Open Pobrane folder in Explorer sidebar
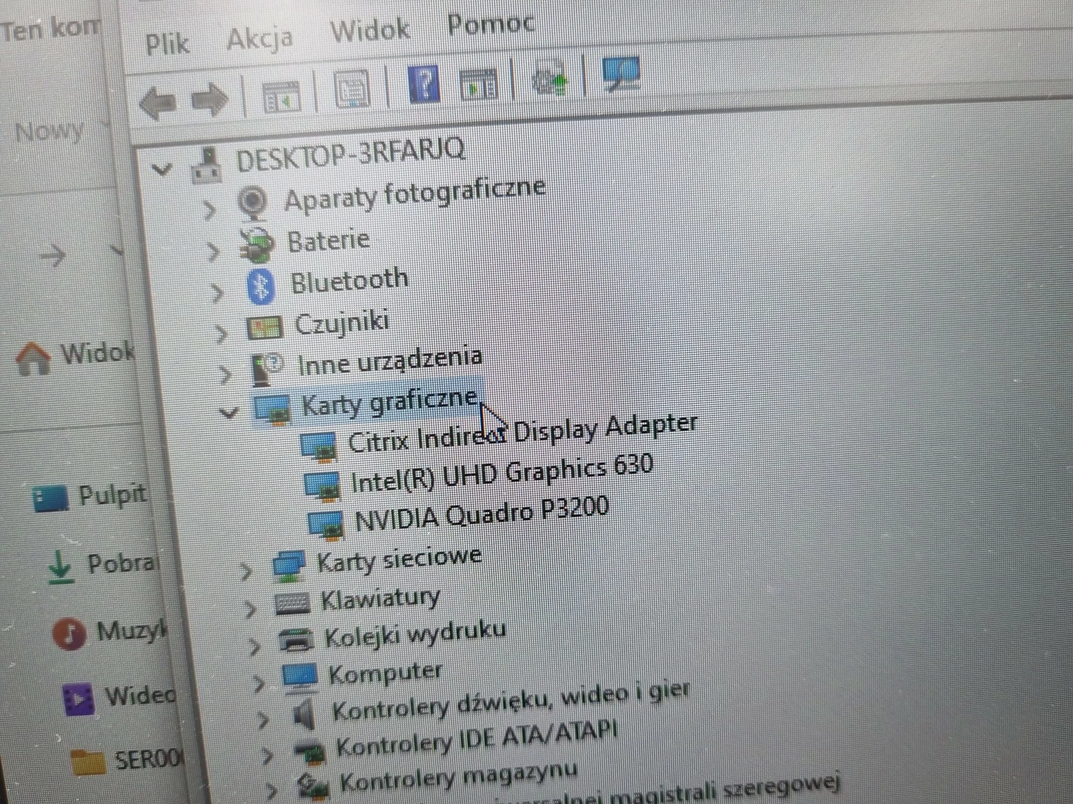 pos(104,565)
